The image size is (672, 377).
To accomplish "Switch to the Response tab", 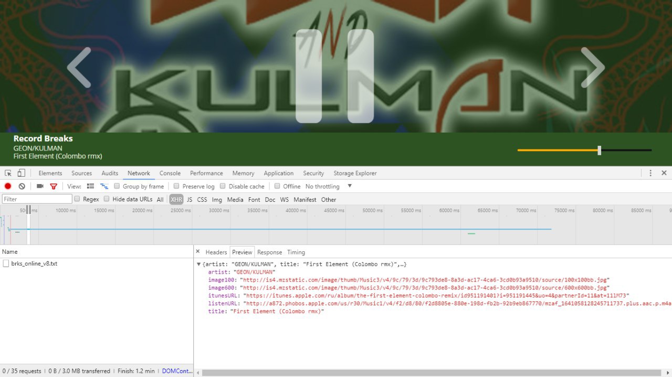I will (269, 252).
